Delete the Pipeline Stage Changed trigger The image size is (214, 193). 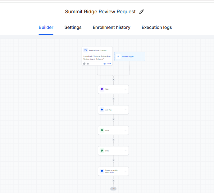click(88, 64)
